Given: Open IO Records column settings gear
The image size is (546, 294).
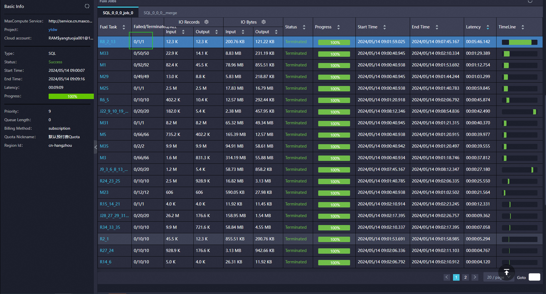Looking at the screenshot, I should point(206,22).
